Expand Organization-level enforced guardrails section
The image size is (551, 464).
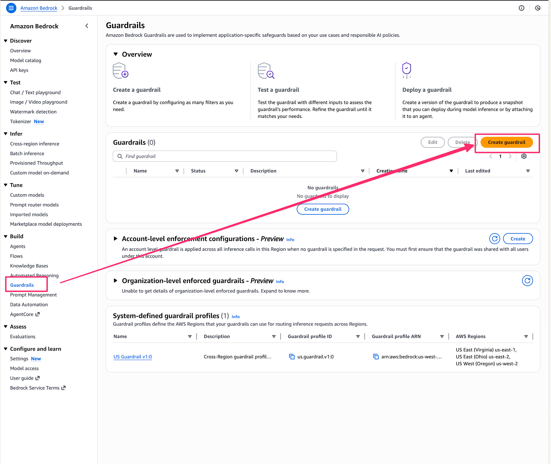[x=116, y=281]
